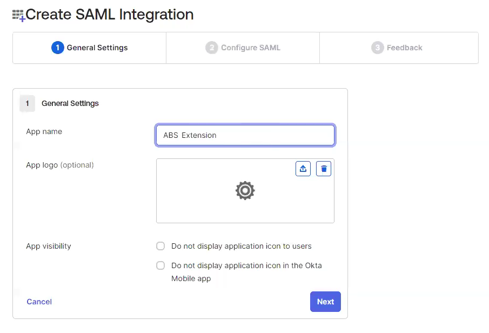Click the gray step 2 circle
The width and height of the screenshot is (489, 333).
[x=211, y=48]
